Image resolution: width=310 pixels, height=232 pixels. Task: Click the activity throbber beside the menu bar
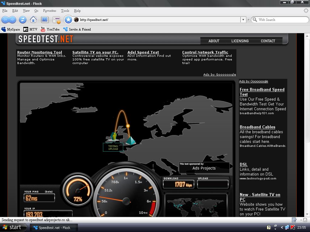(x=306, y=11)
